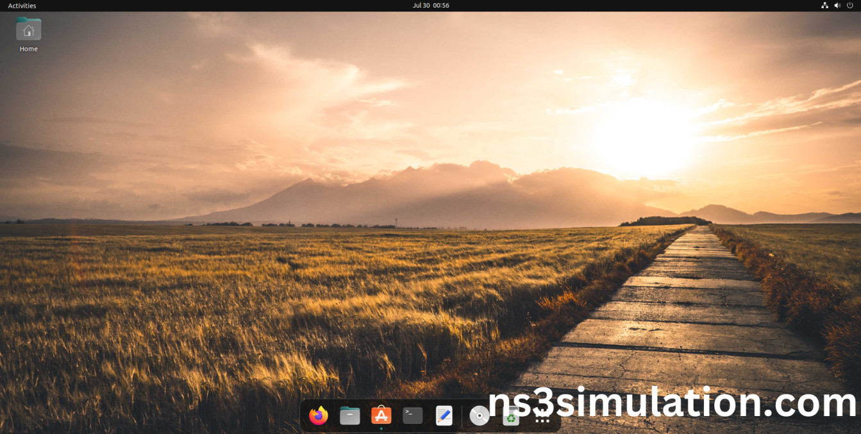Image resolution: width=861 pixels, height=434 pixels.
Task: Open volume control from speaker icon
Action: [x=837, y=5]
